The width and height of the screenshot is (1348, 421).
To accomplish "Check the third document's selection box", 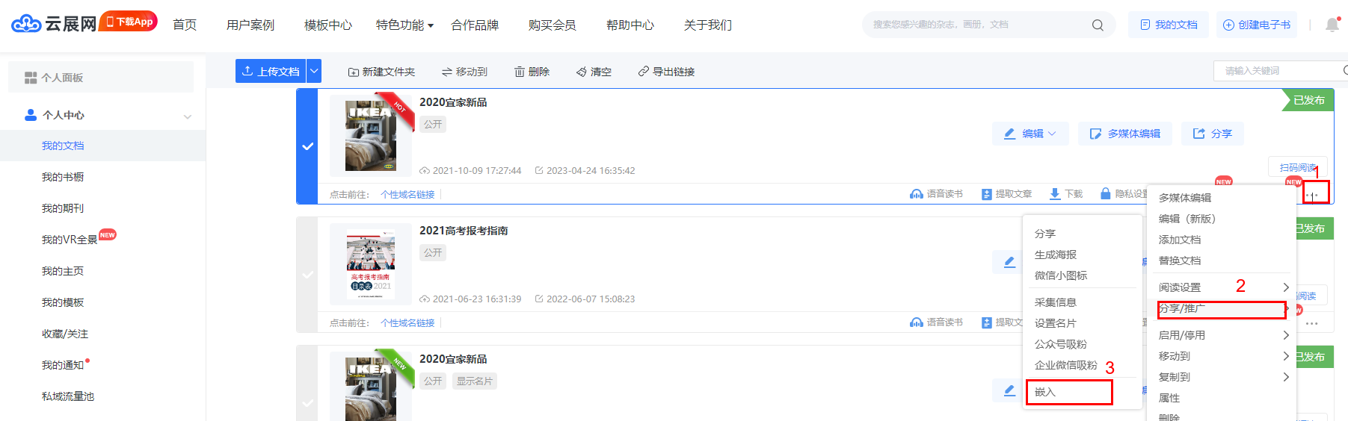I will [307, 403].
